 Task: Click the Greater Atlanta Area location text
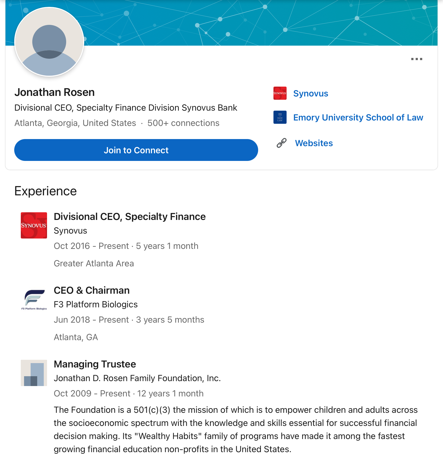94,264
